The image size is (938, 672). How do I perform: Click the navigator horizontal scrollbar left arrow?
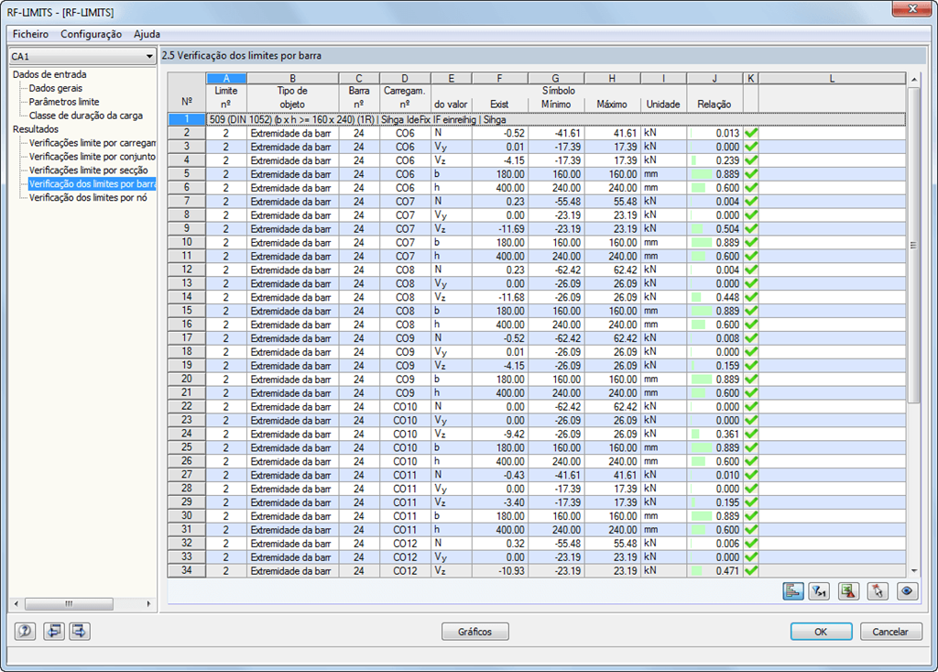tap(16, 604)
